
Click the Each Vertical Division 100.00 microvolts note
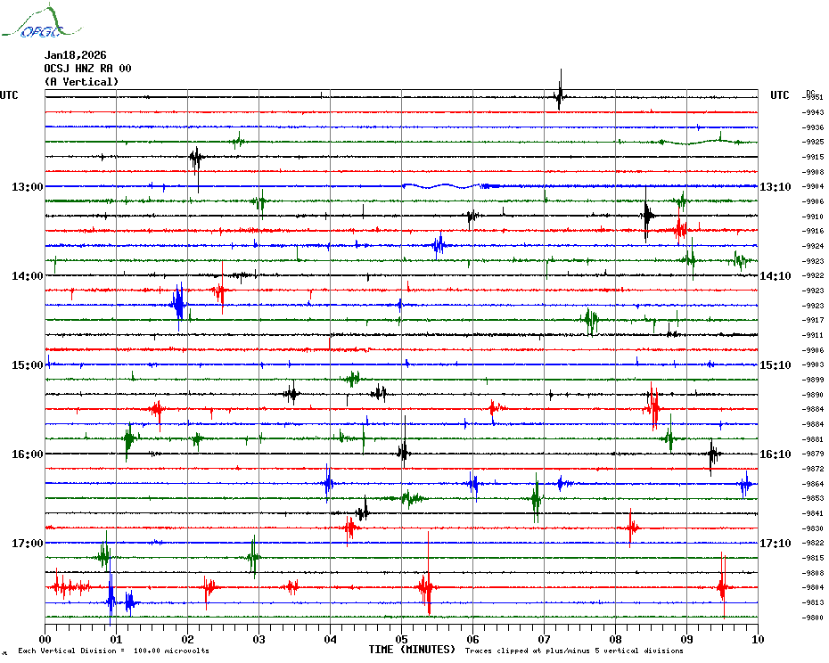click(114, 651)
